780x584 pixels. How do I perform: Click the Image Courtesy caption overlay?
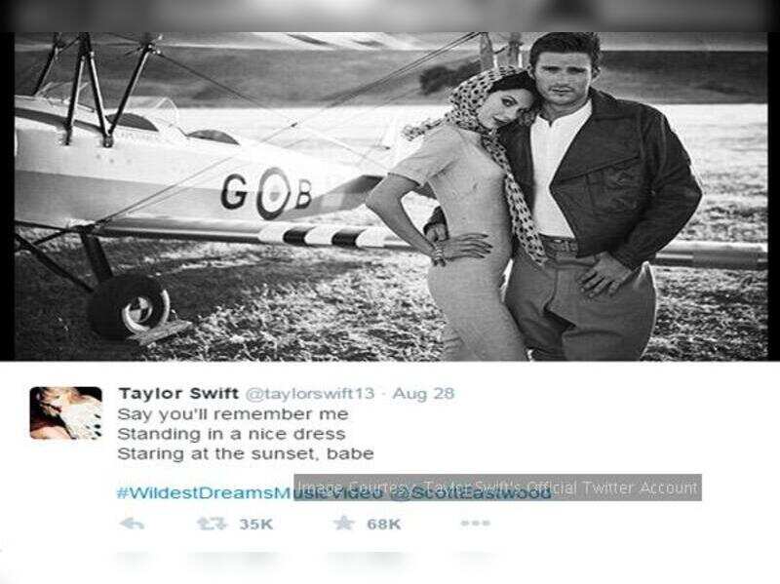497,487
